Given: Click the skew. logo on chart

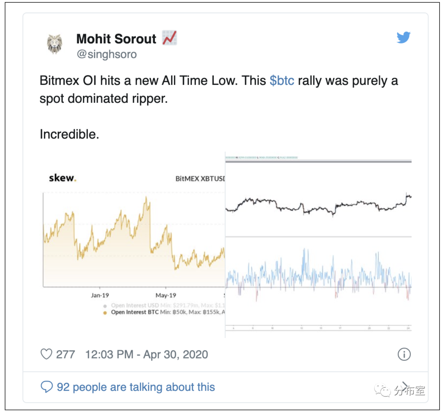Looking at the screenshot, I should tap(63, 178).
